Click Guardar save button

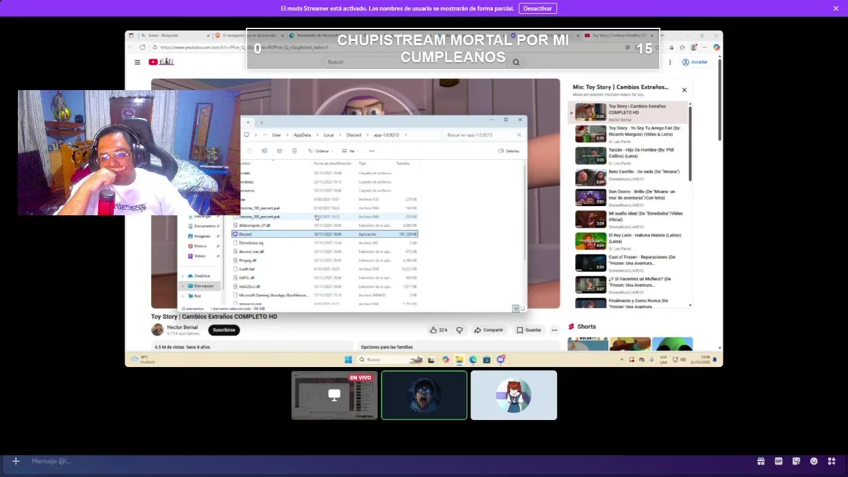pos(529,330)
